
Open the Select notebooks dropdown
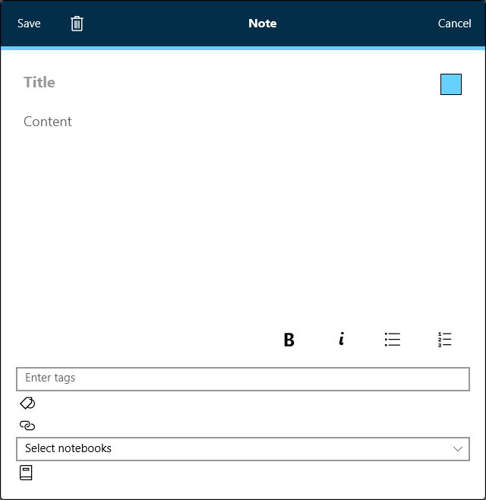click(x=228, y=449)
